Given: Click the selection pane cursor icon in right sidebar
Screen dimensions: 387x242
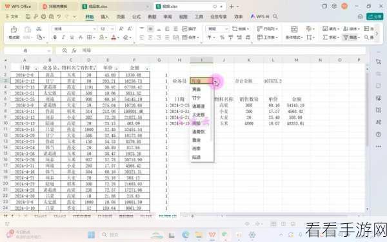Looking at the screenshot, I should 379,62.
